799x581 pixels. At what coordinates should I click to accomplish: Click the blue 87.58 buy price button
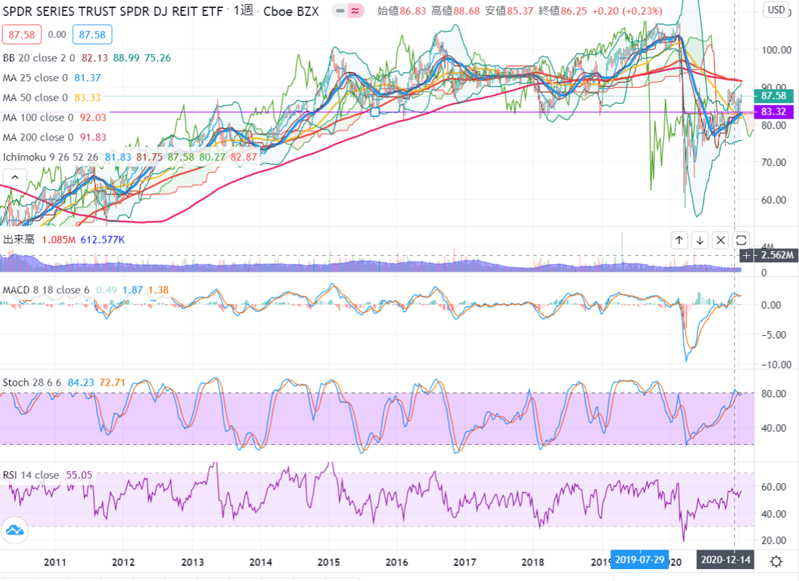[93, 34]
